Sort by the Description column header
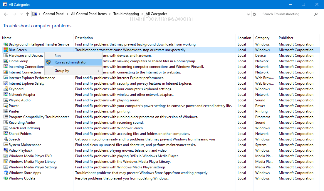This screenshot has width=324, height=191. pos(84,38)
